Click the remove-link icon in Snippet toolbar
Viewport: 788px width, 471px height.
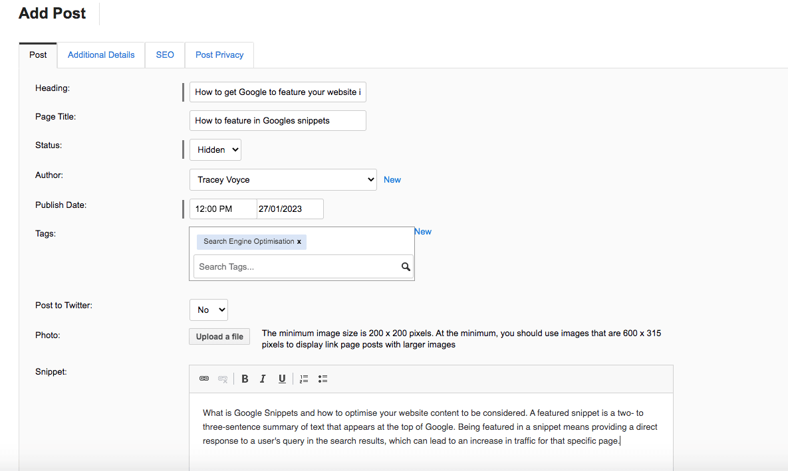[x=223, y=379]
